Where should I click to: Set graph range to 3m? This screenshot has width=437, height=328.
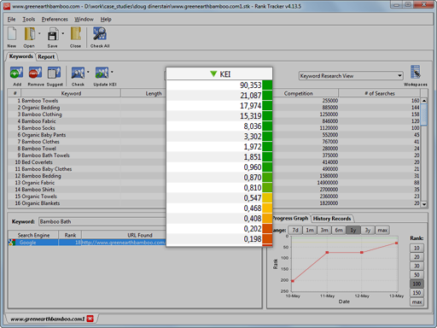[324, 230]
